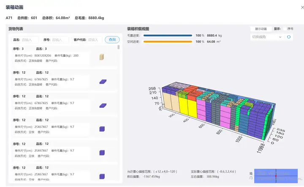Click the 装箱积载视图 heading

point(138,29)
